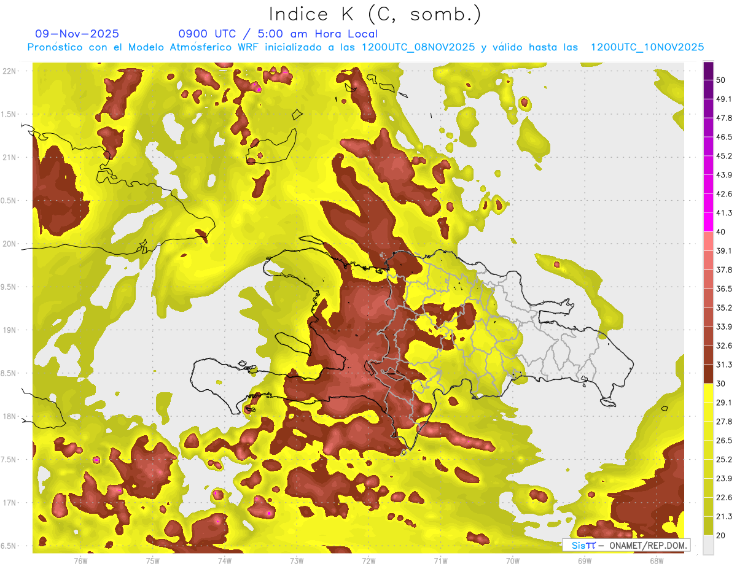Click the "0900 UTC / 5:00 am Hora Local" time label
Image resolution: width=737 pixels, height=569 pixels.
pyautogui.click(x=278, y=34)
